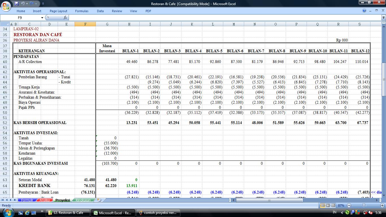Open Internet Explorer from the taskbar

pyautogui.click(x=27, y=212)
